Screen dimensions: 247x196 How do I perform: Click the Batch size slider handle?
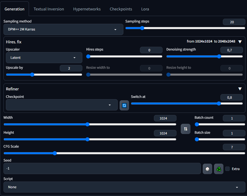(x=197, y=139)
